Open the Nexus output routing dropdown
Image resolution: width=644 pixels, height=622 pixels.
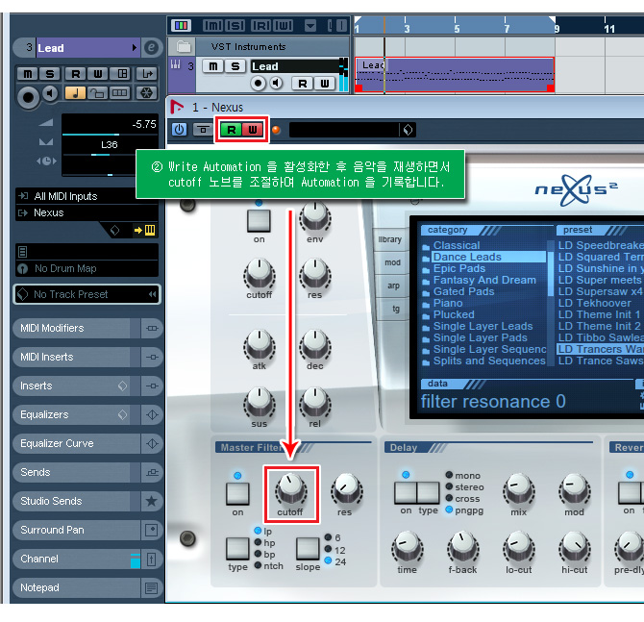pyautogui.click(x=87, y=212)
